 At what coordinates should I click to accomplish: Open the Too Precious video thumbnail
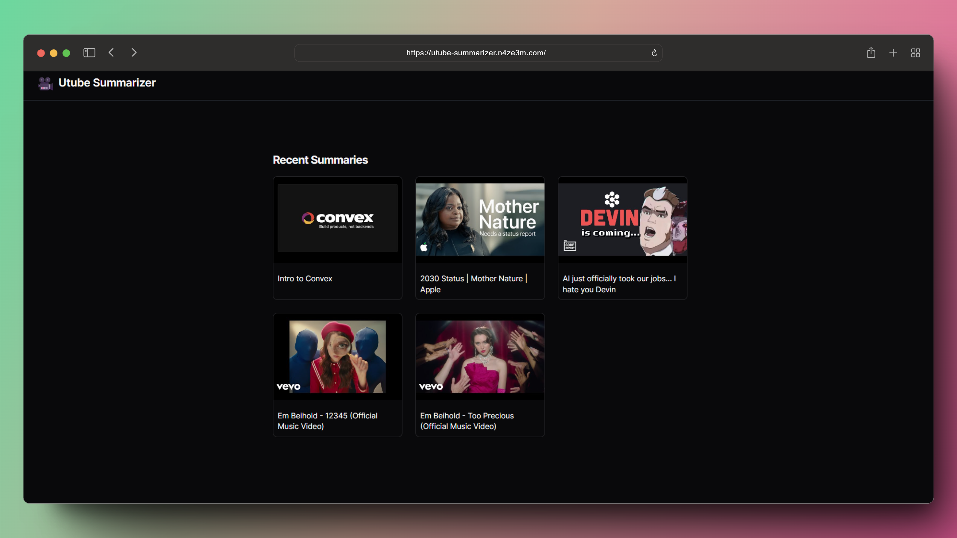tap(480, 357)
